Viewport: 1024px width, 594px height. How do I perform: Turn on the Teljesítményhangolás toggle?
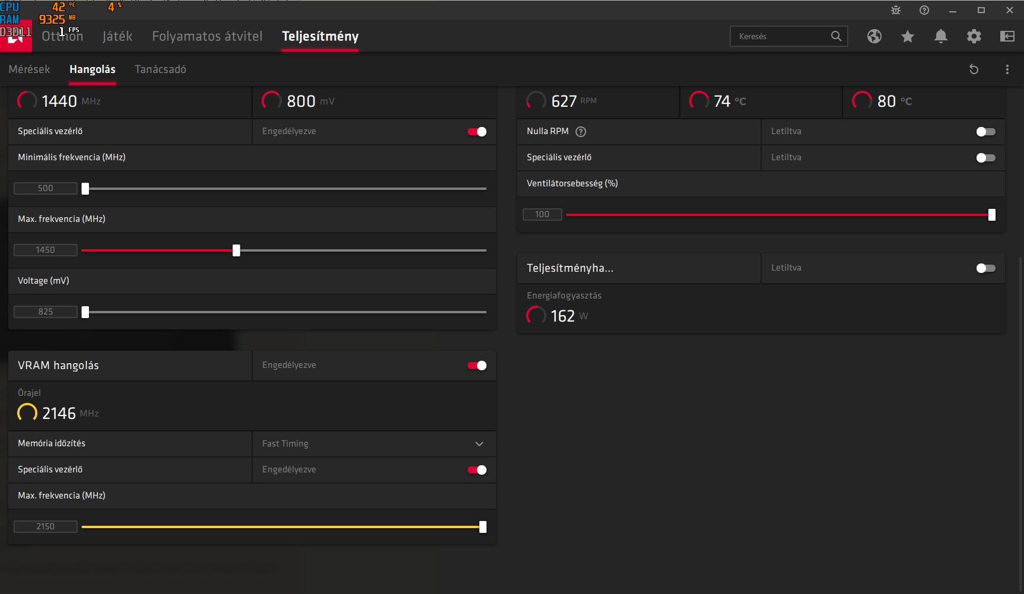click(x=985, y=268)
